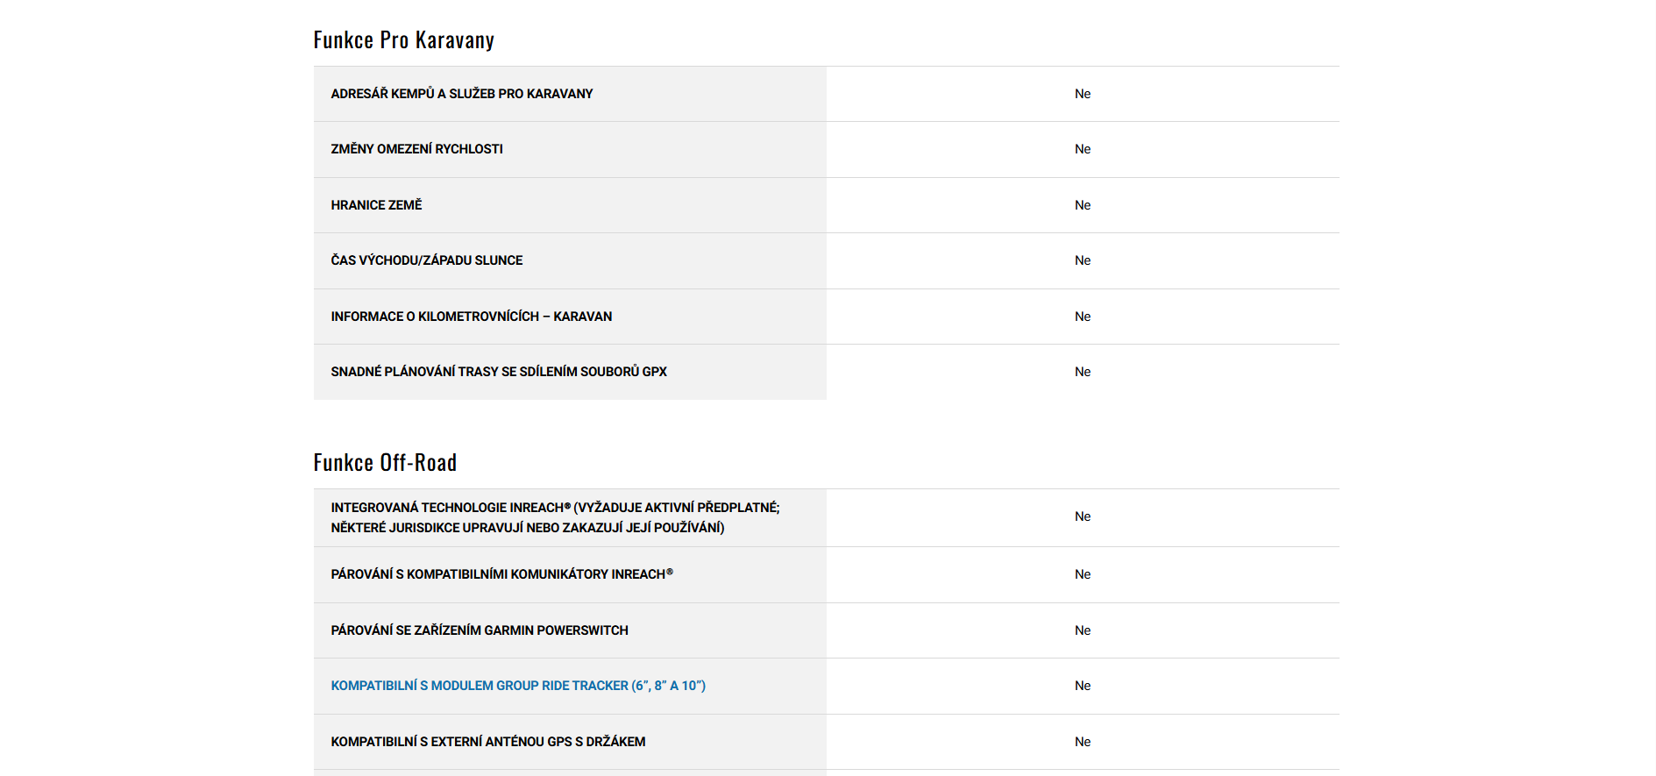Click Kompatibilní s externí anténou GPS label
This screenshot has width=1656, height=776.
click(x=487, y=742)
